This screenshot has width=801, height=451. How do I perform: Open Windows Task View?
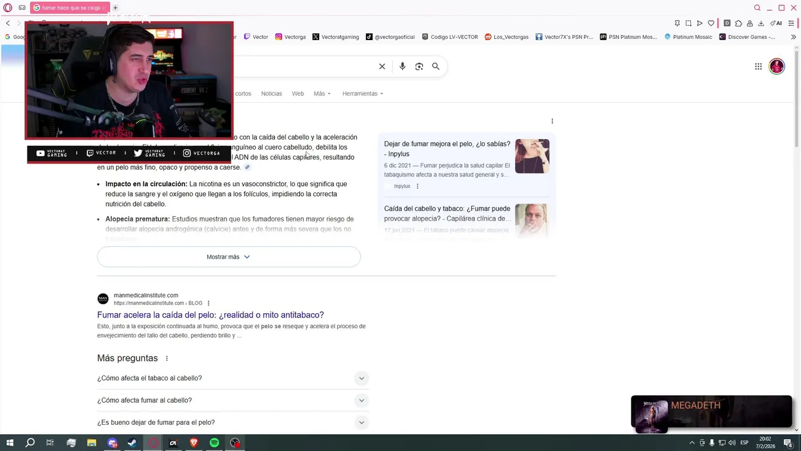[x=50, y=443]
